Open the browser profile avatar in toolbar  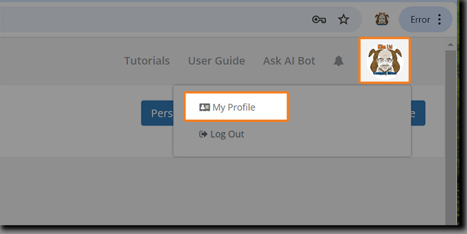382,19
